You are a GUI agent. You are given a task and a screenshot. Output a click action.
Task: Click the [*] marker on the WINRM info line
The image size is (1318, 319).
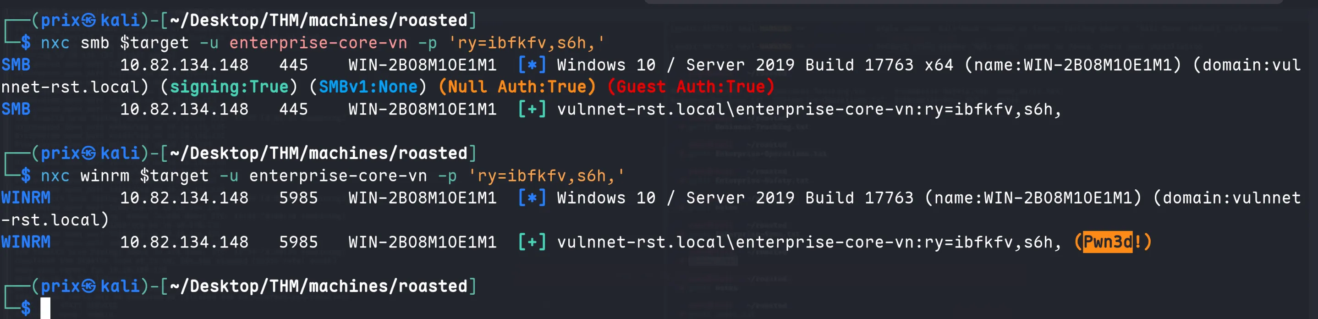coord(532,198)
